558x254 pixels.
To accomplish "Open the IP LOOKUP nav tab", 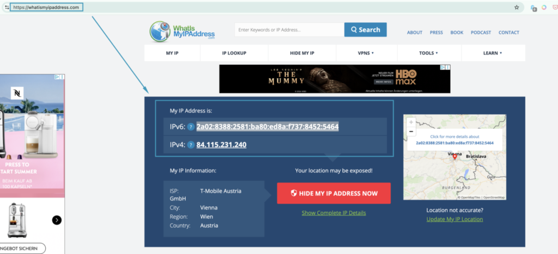I will pos(234,53).
